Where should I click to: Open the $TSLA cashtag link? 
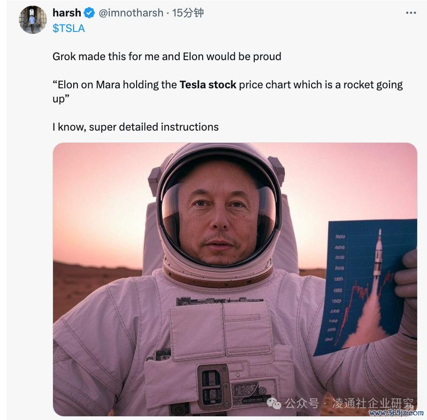click(x=69, y=28)
